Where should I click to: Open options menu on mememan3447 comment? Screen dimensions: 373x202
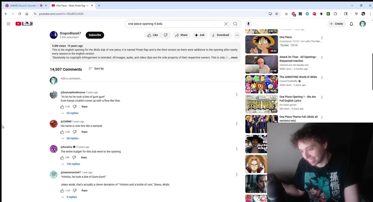pyautogui.click(x=237, y=175)
